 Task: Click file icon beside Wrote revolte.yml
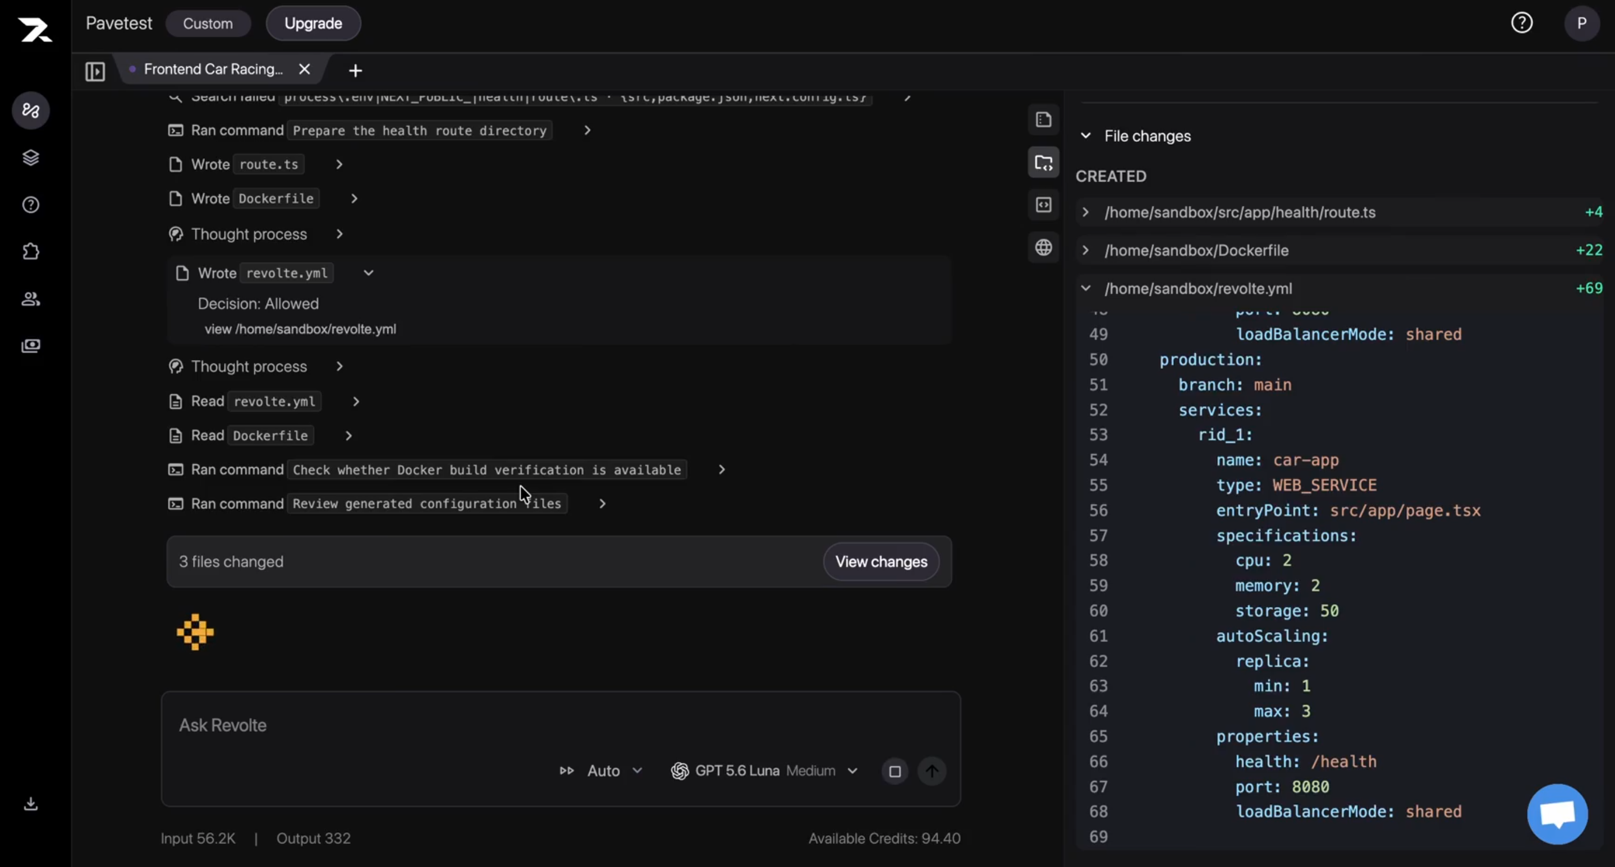[x=182, y=273]
